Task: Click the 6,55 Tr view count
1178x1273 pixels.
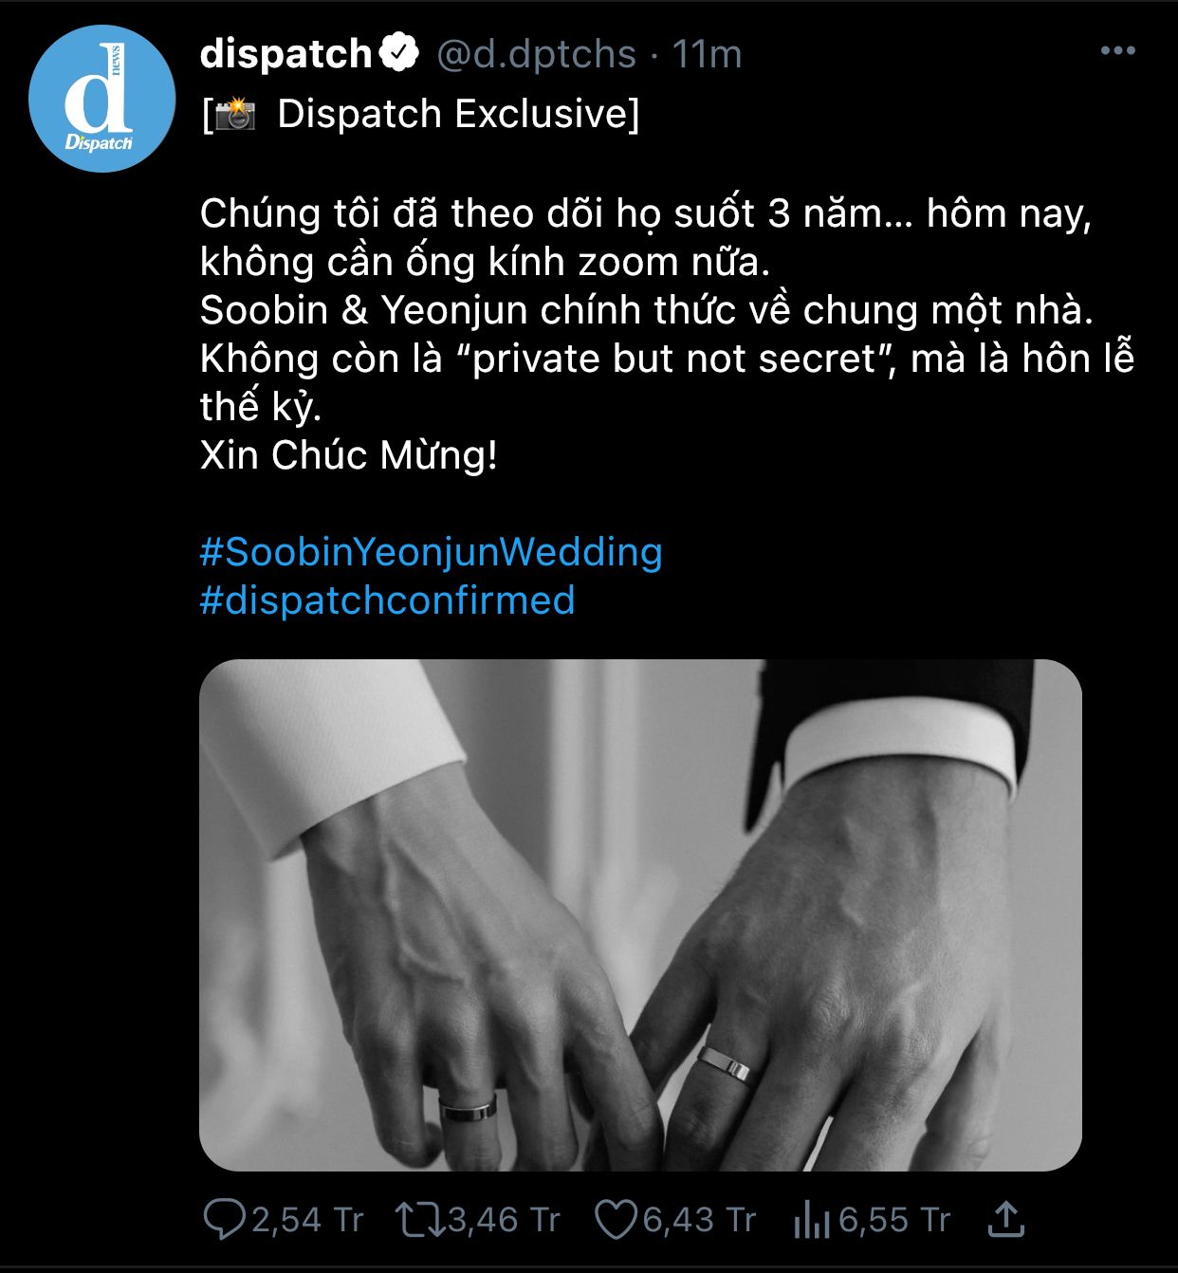Action: (x=894, y=1220)
